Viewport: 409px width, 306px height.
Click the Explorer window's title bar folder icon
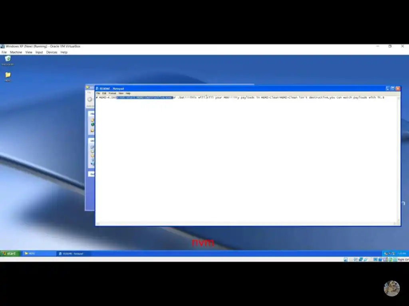click(87, 87)
